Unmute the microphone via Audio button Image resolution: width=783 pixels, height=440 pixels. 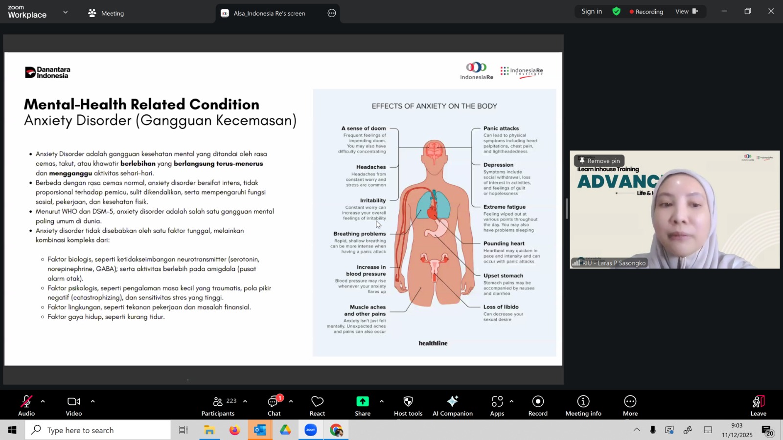coord(26,406)
